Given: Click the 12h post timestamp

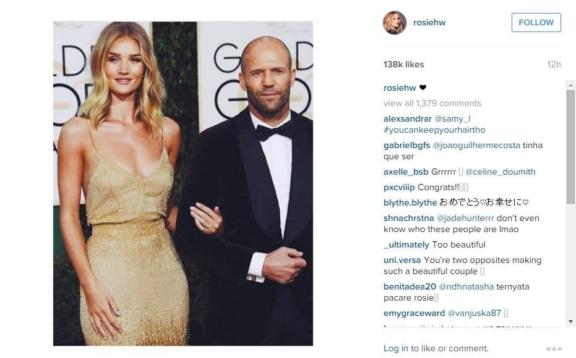Looking at the screenshot, I should point(554,64).
